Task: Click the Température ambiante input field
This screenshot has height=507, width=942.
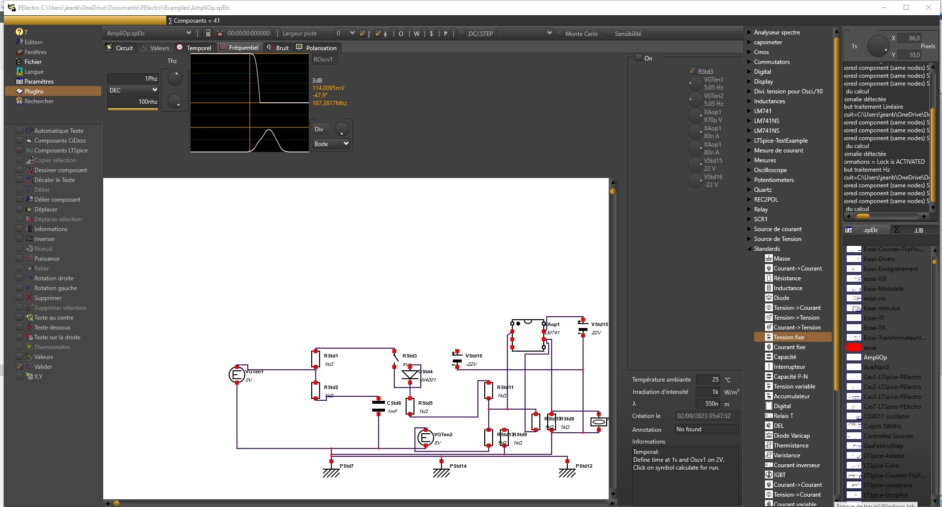Action: (x=708, y=379)
